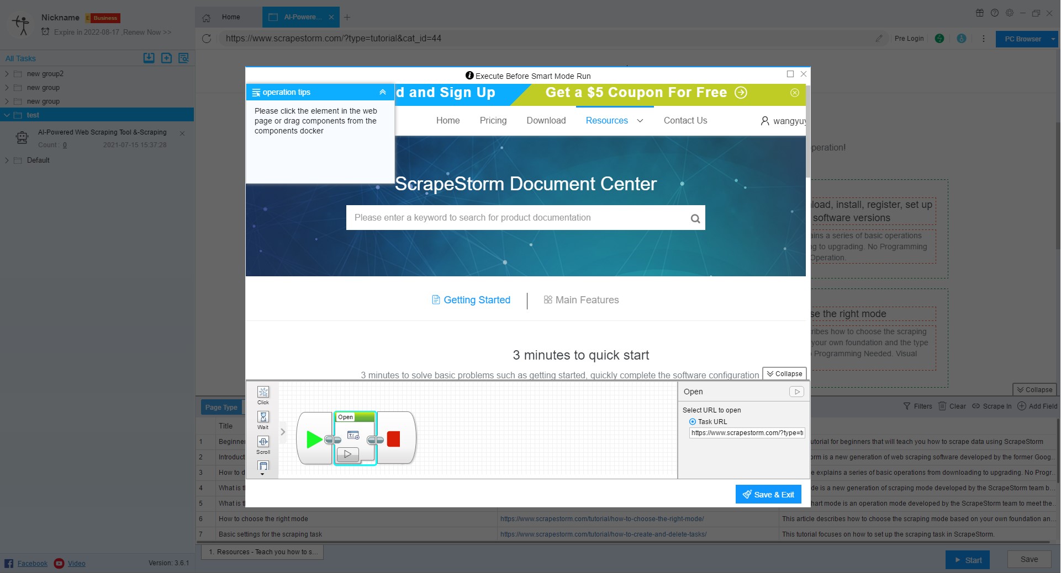Click the green start arrow in the flow
Screen dimensions: 1061x573
pyautogui.click(x=314, y=439)
